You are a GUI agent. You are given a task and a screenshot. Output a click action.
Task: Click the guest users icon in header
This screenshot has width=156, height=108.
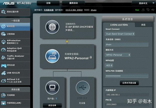pyautogui.click(x=143, y=10)
